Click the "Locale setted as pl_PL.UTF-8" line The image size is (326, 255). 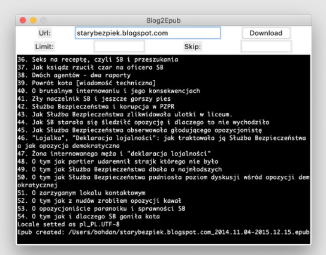[x=68, y=224]
